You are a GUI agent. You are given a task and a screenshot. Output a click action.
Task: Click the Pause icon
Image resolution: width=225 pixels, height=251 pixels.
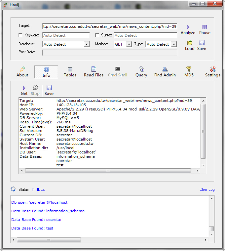coord(205,27)
